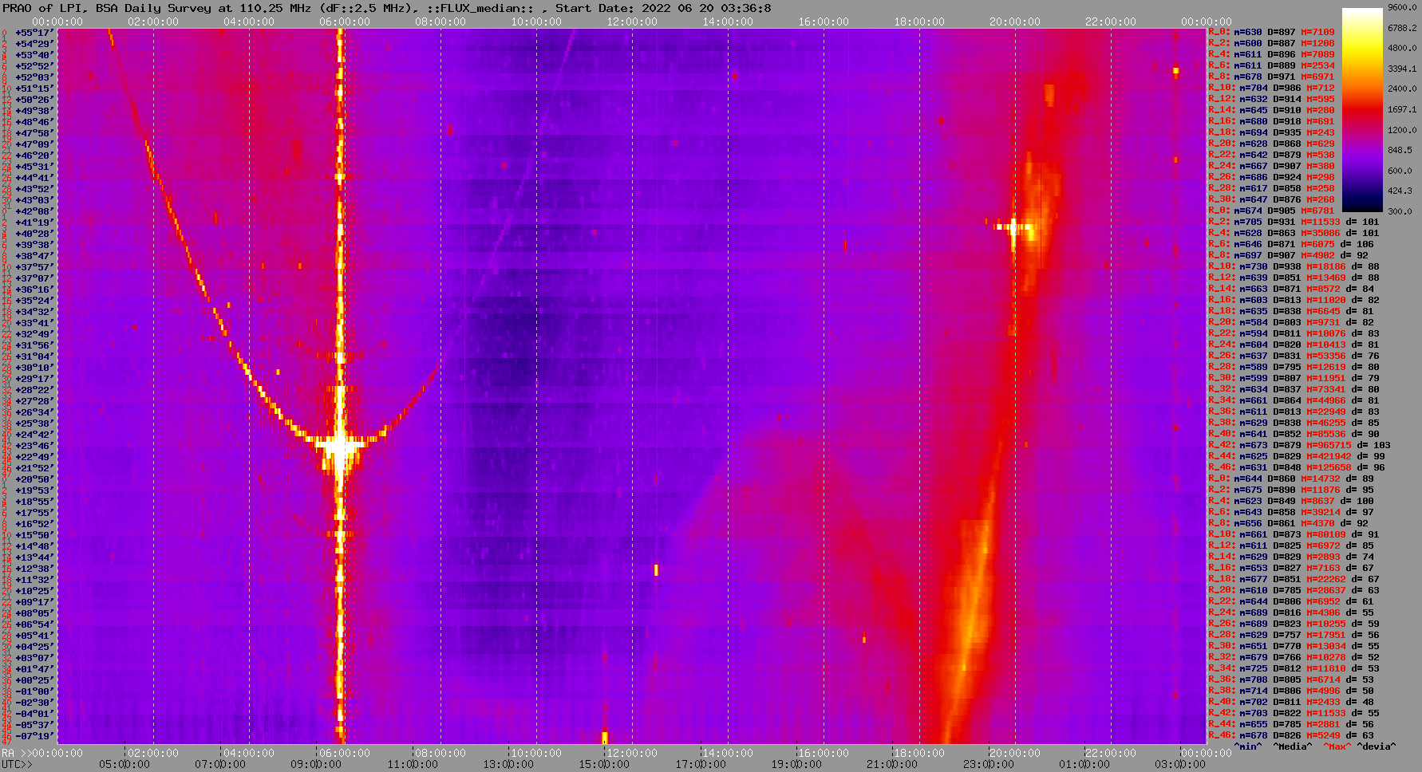Click the 13:00:00 UTC tick label
1422x772 pixels.
pos(508,764)
